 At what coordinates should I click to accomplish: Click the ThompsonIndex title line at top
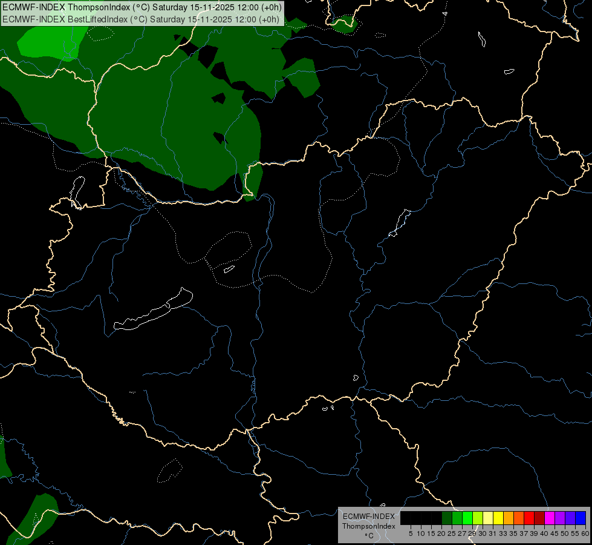pos(141,7)
